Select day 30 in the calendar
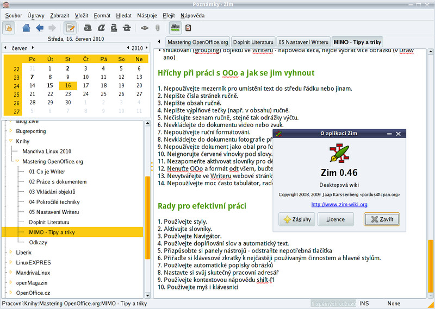 [68, 102]
